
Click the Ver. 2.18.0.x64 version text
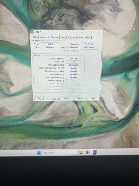(x=53, y=99)
